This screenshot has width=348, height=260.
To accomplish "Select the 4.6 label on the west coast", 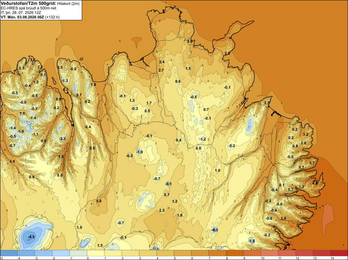I will point(12,161).
